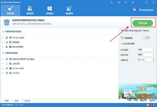This screenshot has height=107, width=157.
Task: Uncheck the Cookies checkbox
Action: click(7, 73)
